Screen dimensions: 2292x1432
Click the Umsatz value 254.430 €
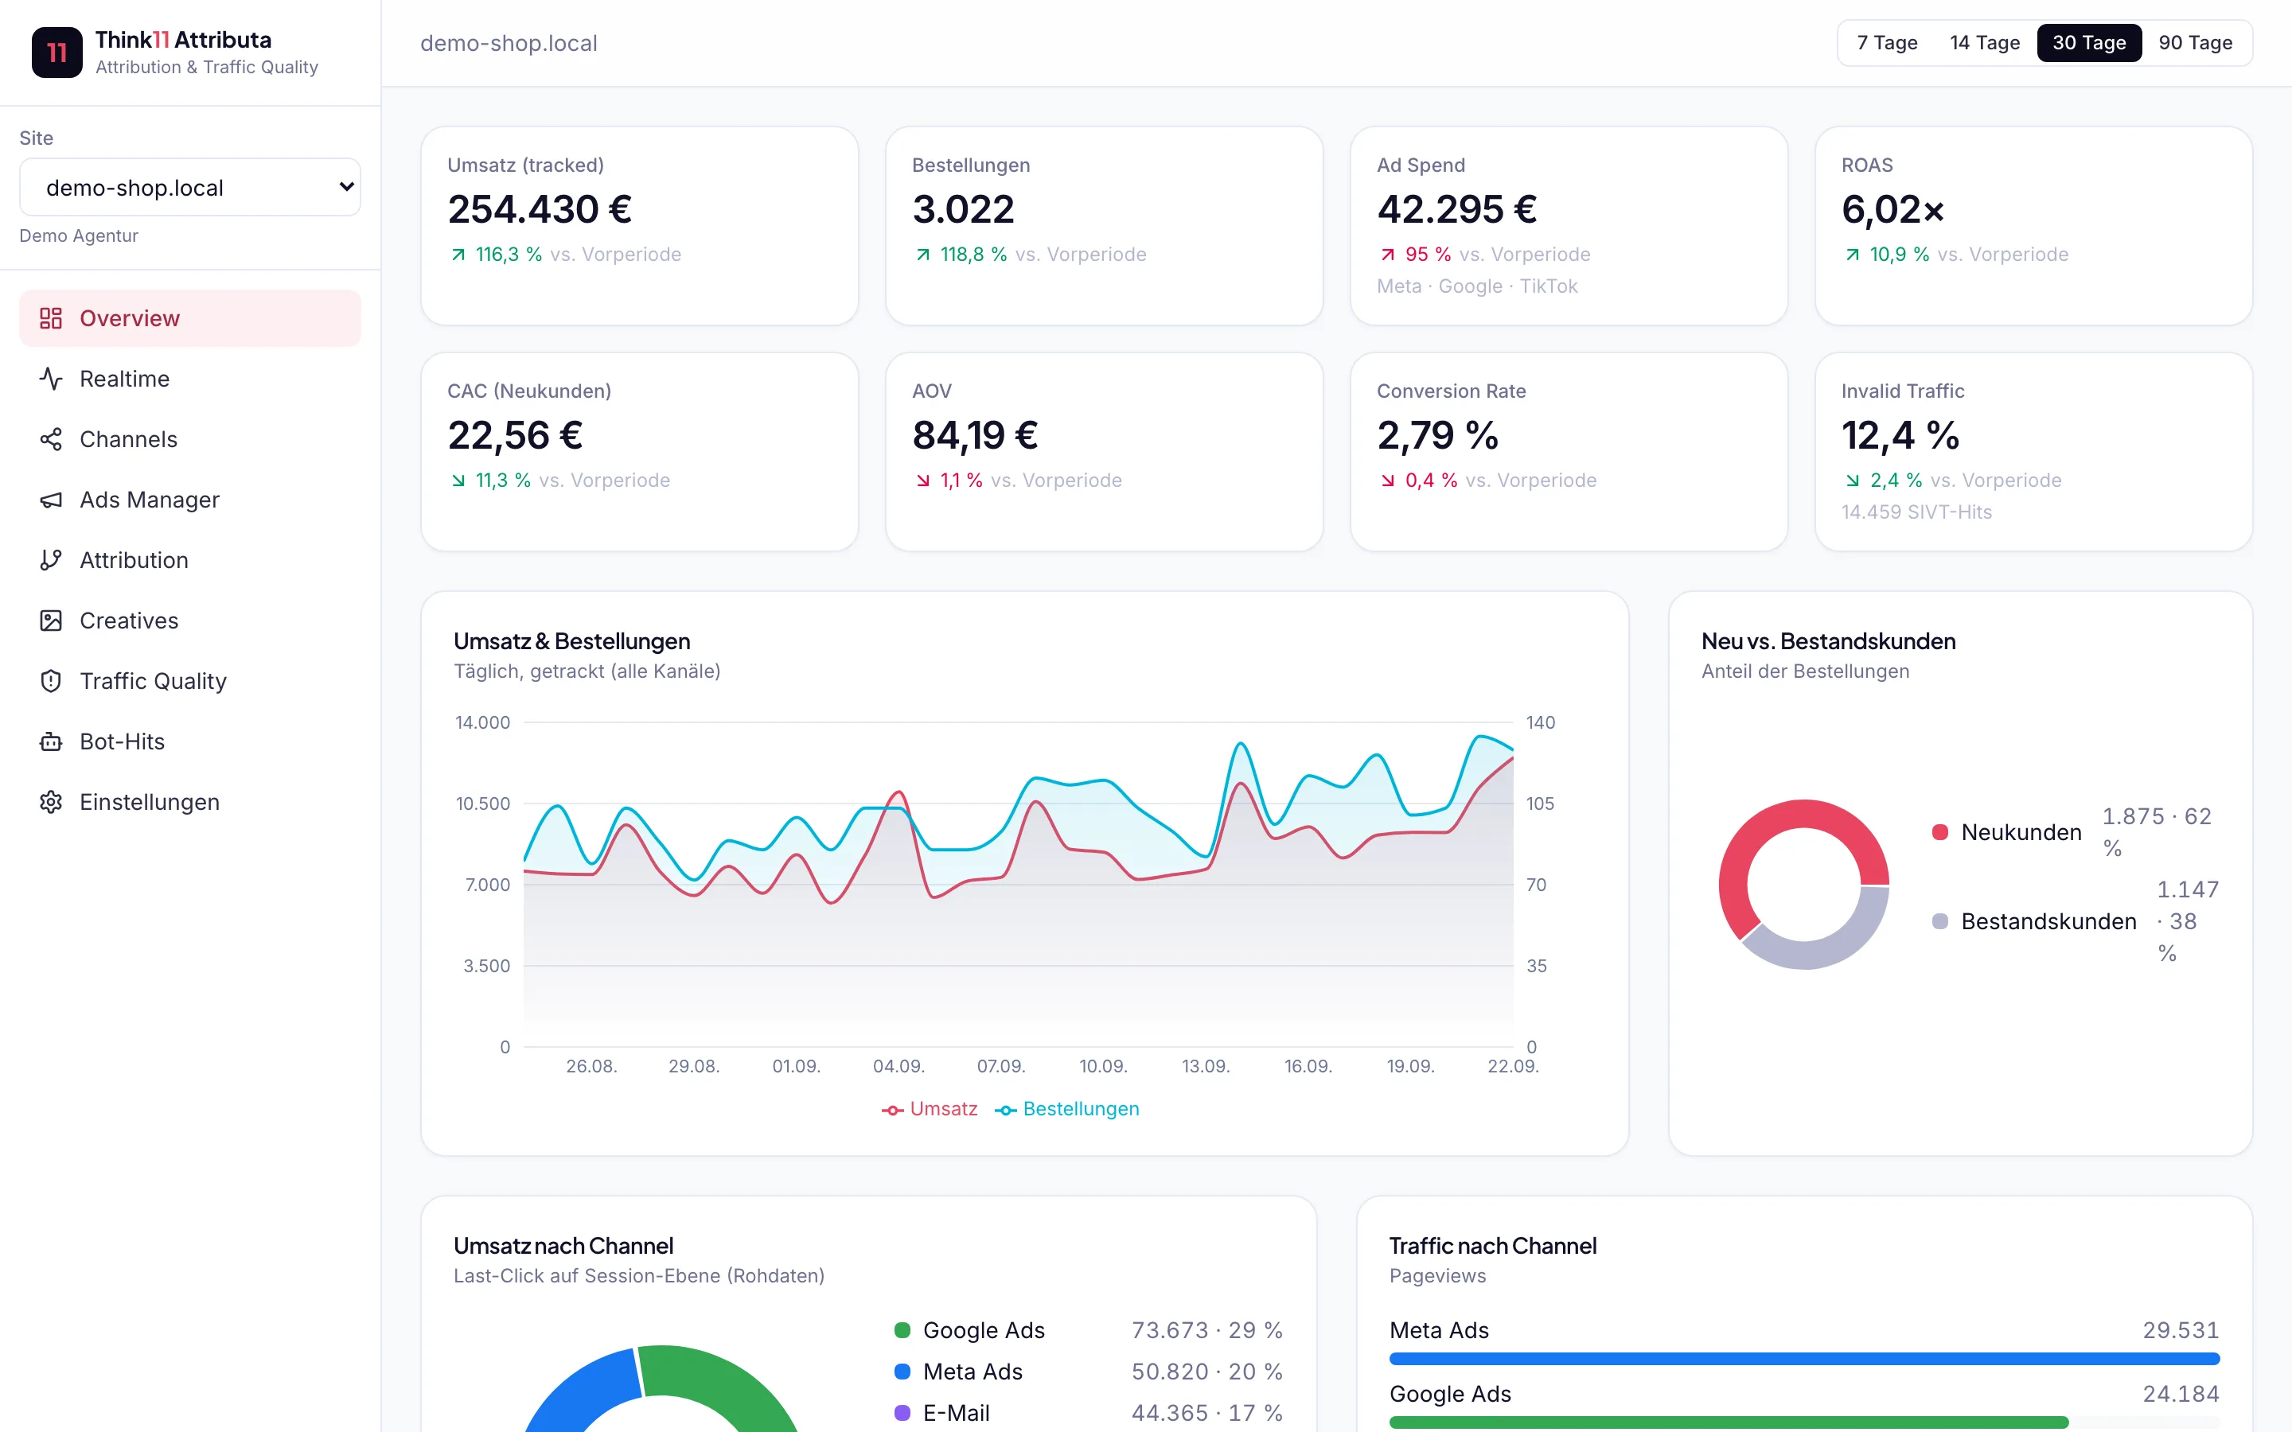(x=540, y=209)
